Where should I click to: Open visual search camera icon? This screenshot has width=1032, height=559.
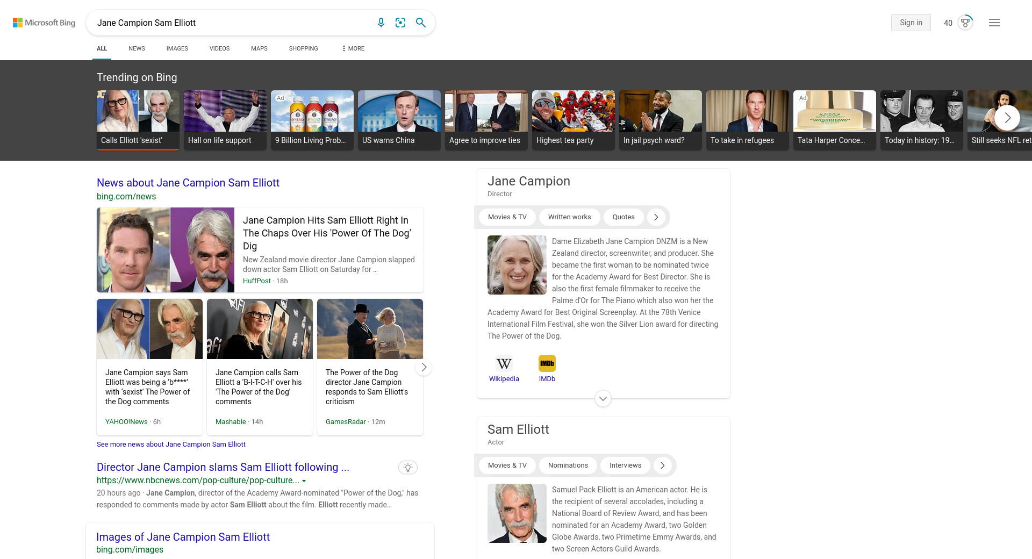pyautogui.click(x=400, y=23)
